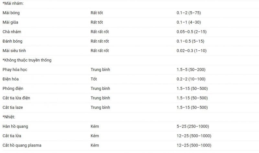Click the "Kém" rating for Hàn hồ quang
This screenshot has width=259, height=153.
tap(95, 126)
